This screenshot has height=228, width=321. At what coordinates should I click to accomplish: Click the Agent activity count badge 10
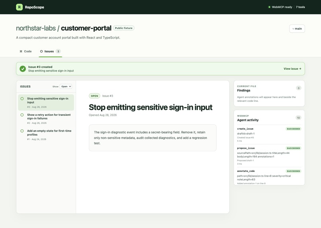298,117
